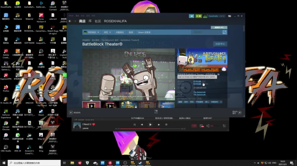Open FL Studio 20 desktop shortcut
Image resolution: width=297 pixels, height=166 pixels.
tap(6, 101)
